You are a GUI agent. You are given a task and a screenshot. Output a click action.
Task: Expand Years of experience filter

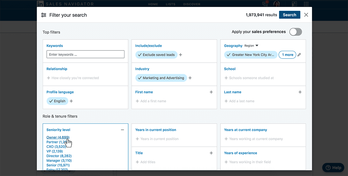point(247,162)
